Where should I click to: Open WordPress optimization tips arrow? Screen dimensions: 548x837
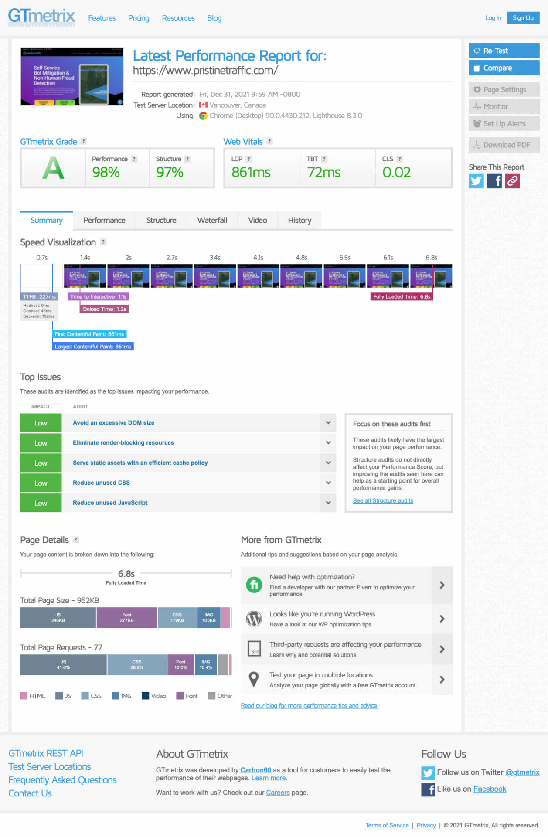(442, 619)
